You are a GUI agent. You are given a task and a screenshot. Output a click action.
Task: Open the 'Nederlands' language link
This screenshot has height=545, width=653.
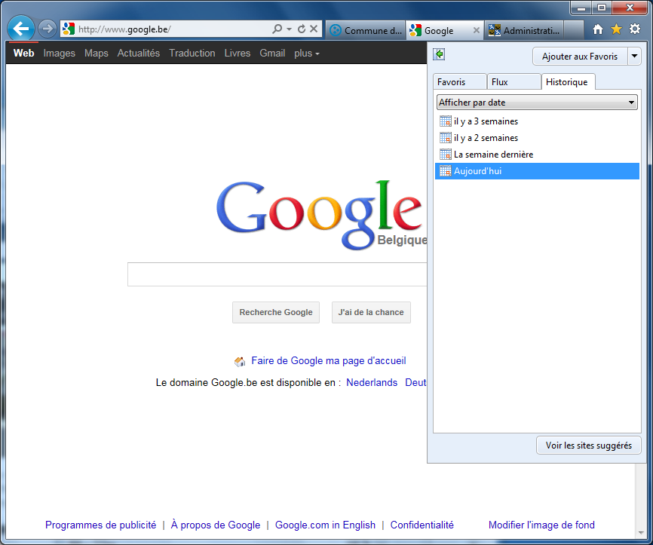coord(372,383)
